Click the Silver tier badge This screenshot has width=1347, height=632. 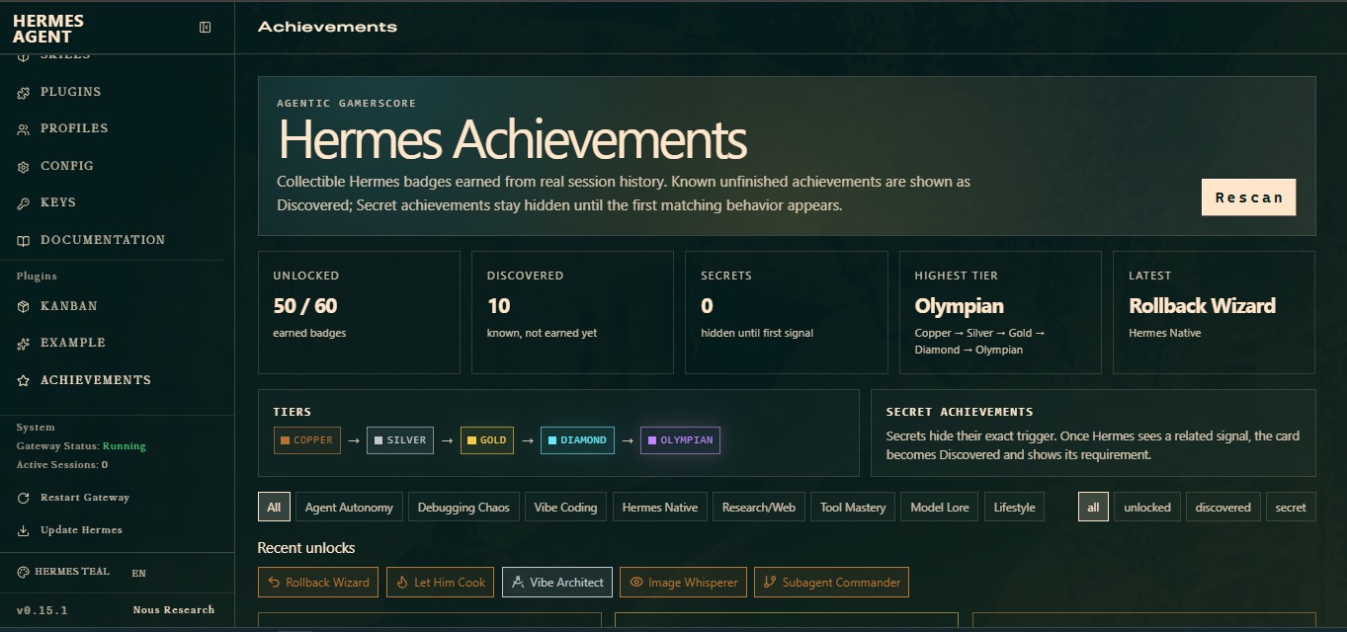[400, 440]
